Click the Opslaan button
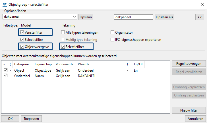The image size is (207, 123). (86, 17)
